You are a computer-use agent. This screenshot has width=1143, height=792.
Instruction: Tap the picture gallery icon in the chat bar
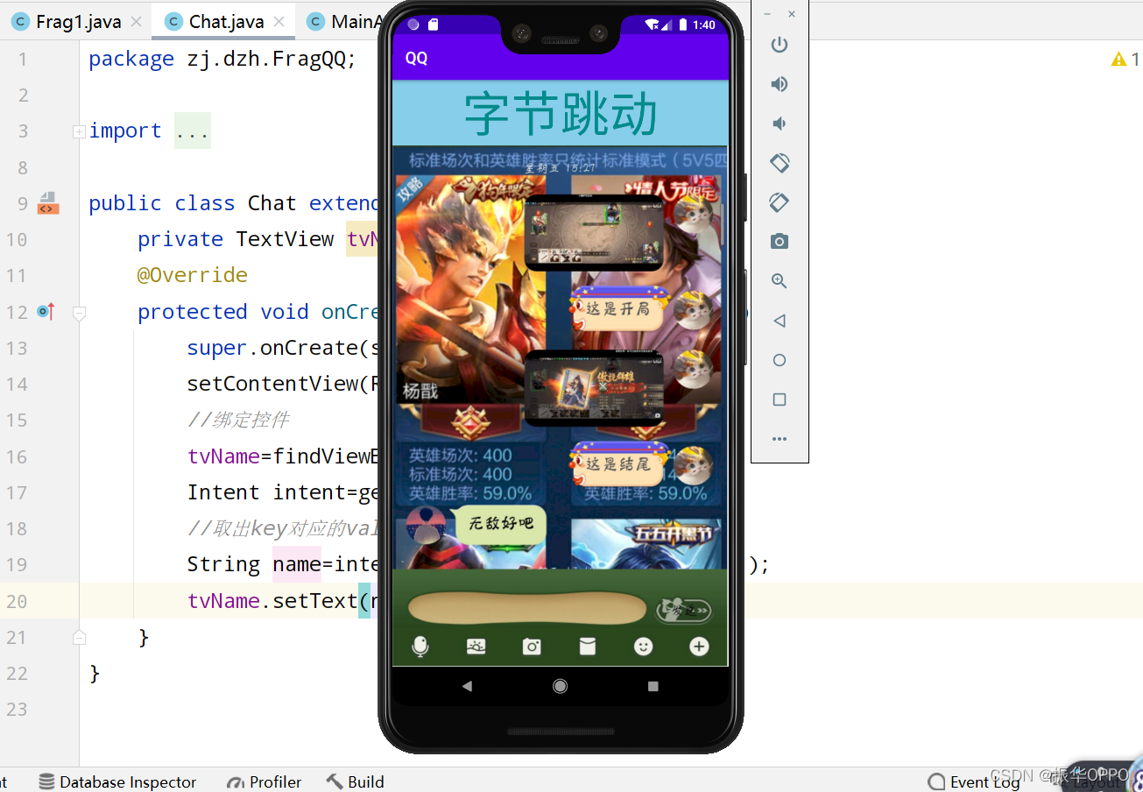tap(476, 647)
